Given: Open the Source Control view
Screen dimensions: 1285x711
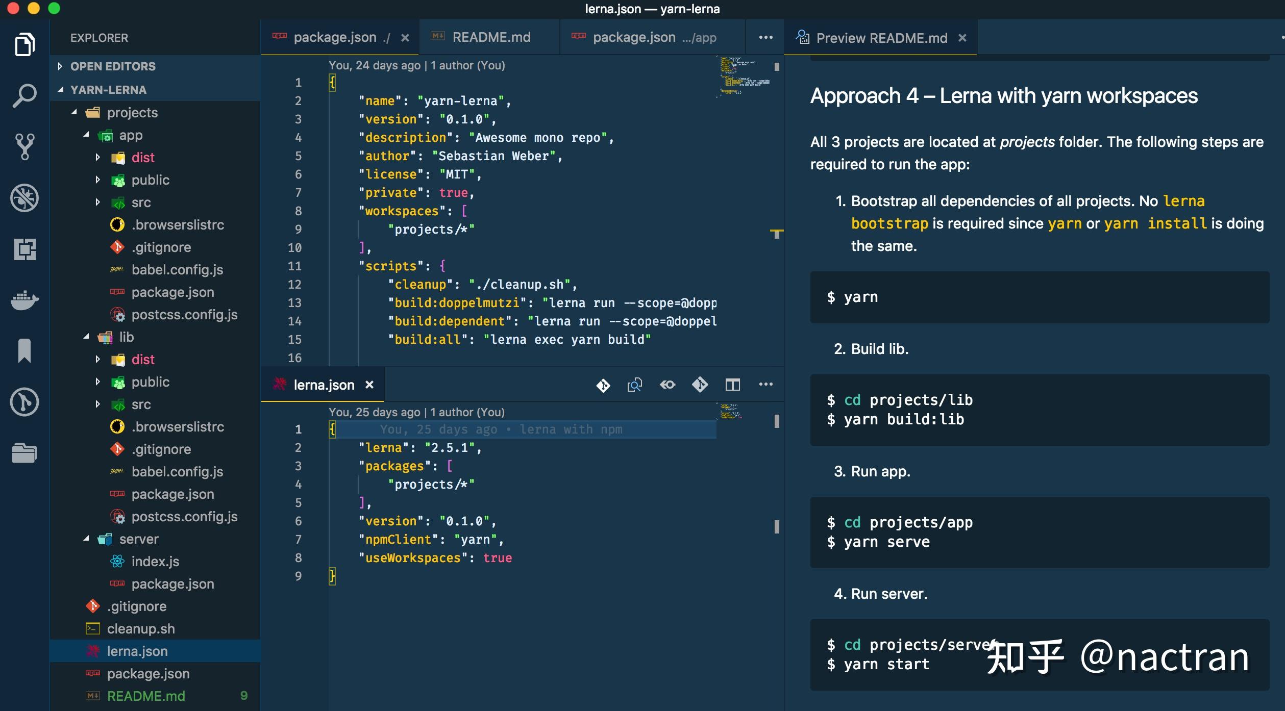Looking at the screenshot, I should (24, 147).
